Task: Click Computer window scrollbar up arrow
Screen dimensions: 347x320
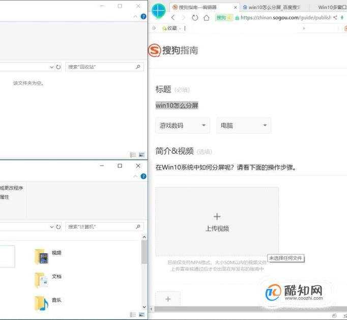Action: tap(144, 237)
